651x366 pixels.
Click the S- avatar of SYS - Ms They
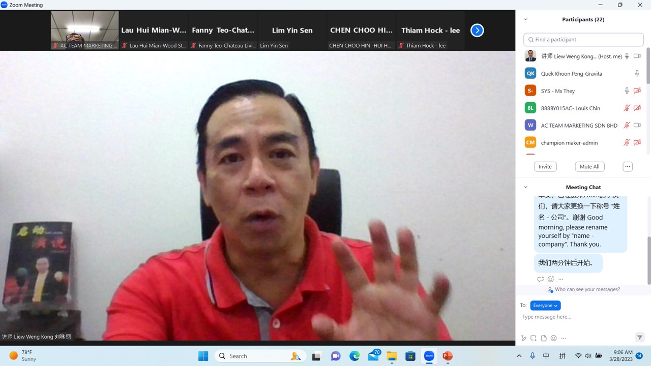click(x=530, y=90)
